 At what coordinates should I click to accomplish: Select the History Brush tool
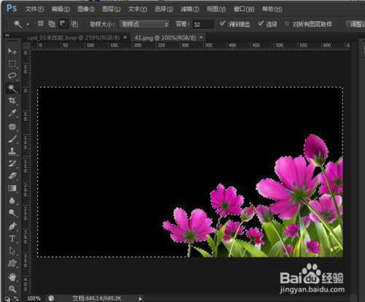tap(12, 163)
